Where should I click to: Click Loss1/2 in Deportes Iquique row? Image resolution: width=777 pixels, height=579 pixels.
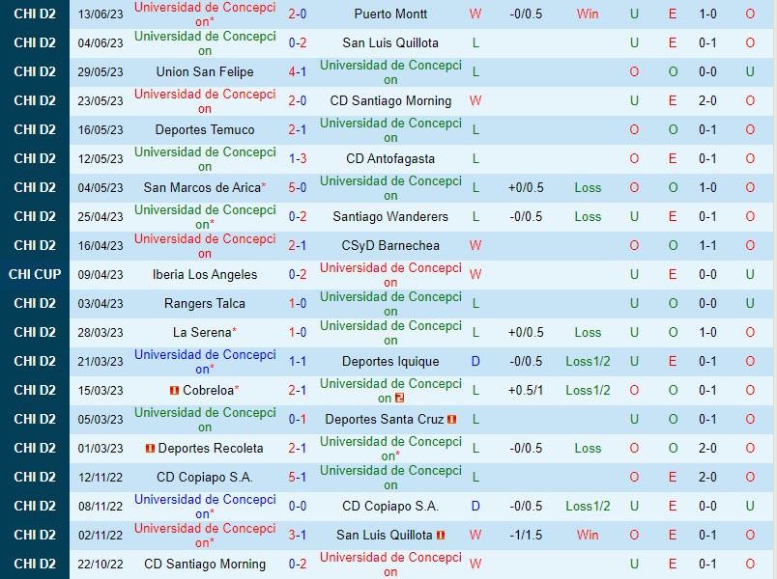(588, 361)
